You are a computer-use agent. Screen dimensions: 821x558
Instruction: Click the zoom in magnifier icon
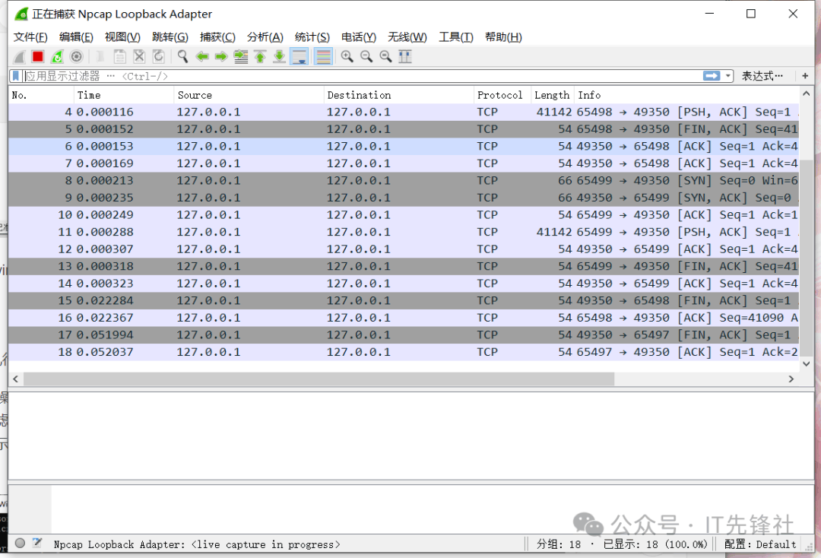click(x=347, y=56)
